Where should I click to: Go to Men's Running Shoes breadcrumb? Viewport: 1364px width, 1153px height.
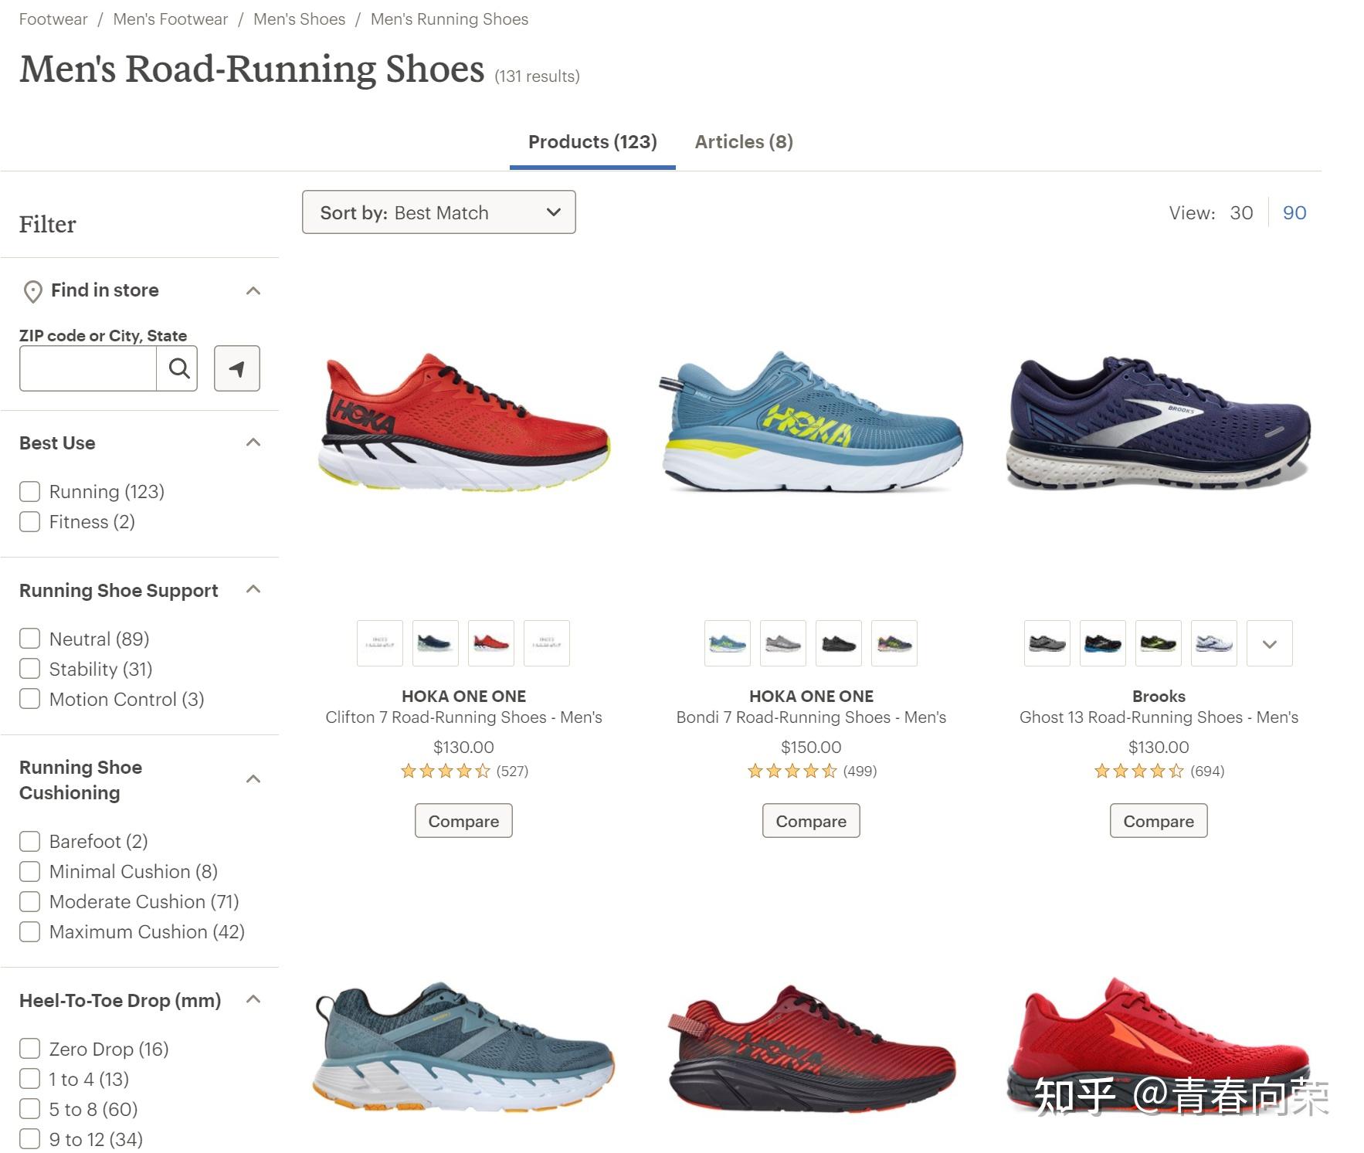(x=450, y=19)
